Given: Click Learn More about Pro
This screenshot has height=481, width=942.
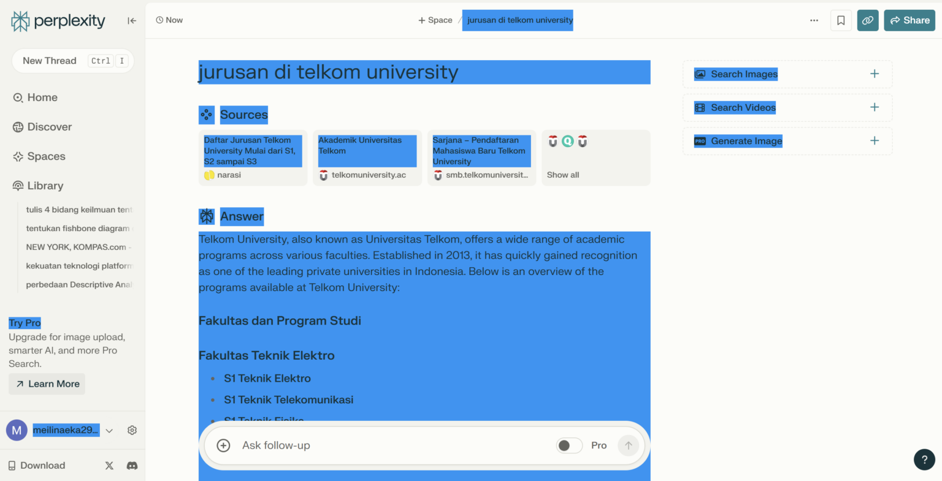Looking at the screenshot, I should (47, 384).
